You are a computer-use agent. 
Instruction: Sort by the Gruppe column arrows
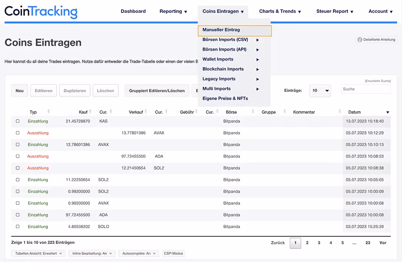point(285,111)
